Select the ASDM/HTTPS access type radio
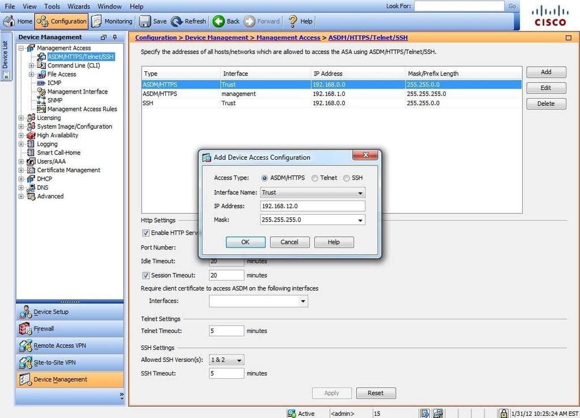The height and width of the screenshot is (418, 580). click(x=265, y=178)
